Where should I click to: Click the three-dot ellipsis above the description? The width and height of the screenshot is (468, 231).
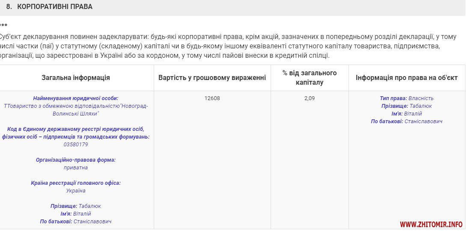(4, 25)
